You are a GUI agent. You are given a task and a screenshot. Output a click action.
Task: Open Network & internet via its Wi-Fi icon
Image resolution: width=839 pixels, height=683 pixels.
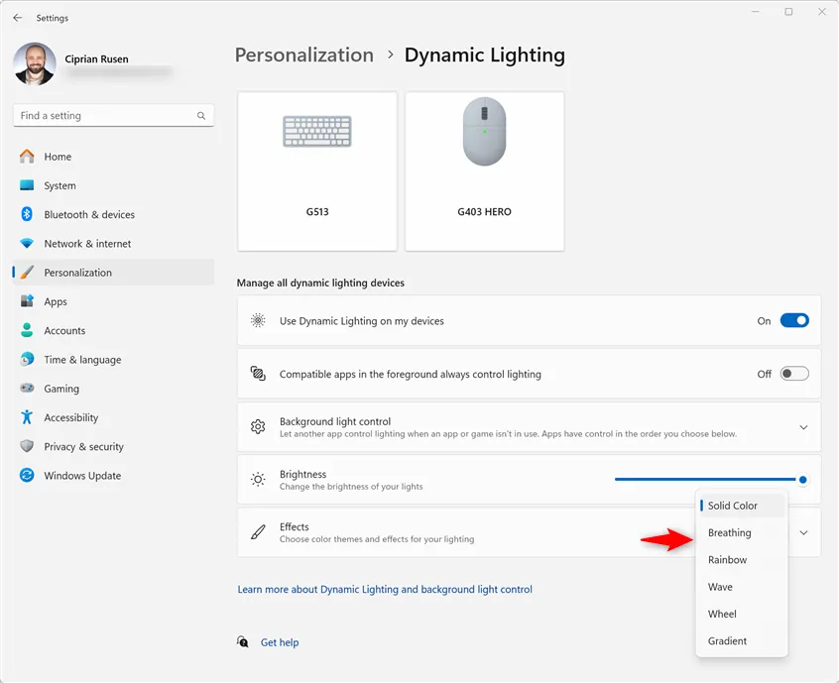(27, 244)
